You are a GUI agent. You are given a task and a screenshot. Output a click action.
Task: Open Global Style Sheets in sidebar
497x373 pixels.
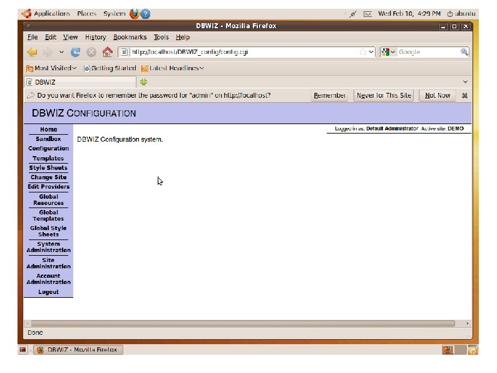pos(48,231)
